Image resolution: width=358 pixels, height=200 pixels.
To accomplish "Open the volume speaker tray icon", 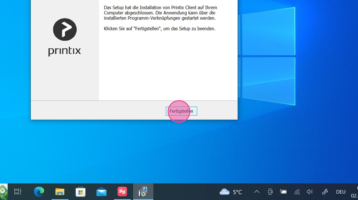I will coord(310,192).
